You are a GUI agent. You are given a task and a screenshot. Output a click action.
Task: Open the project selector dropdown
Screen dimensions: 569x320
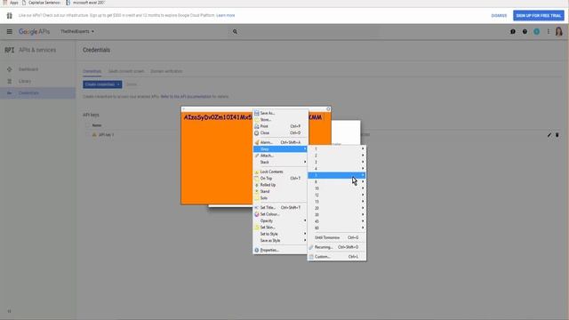pos(77,32)
